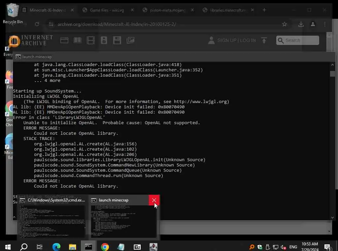Select the C:\Windows\System32\cmd.exe preview thumbnail
This screenshot has height=251, width=338.
[52, 221]
